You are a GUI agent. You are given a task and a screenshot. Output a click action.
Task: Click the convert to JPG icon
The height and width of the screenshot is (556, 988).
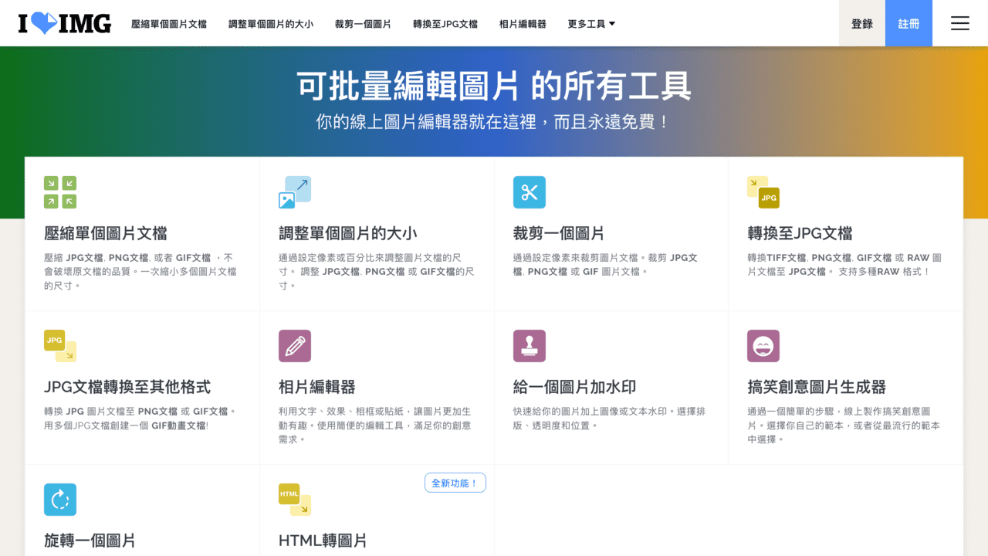coord(763,192)
